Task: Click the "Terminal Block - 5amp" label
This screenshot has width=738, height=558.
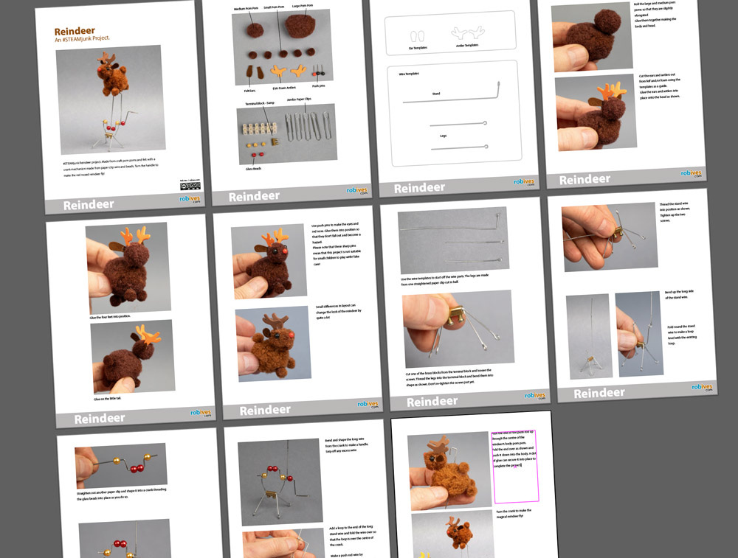Action: pyautogui.click(x=260, y=103)
